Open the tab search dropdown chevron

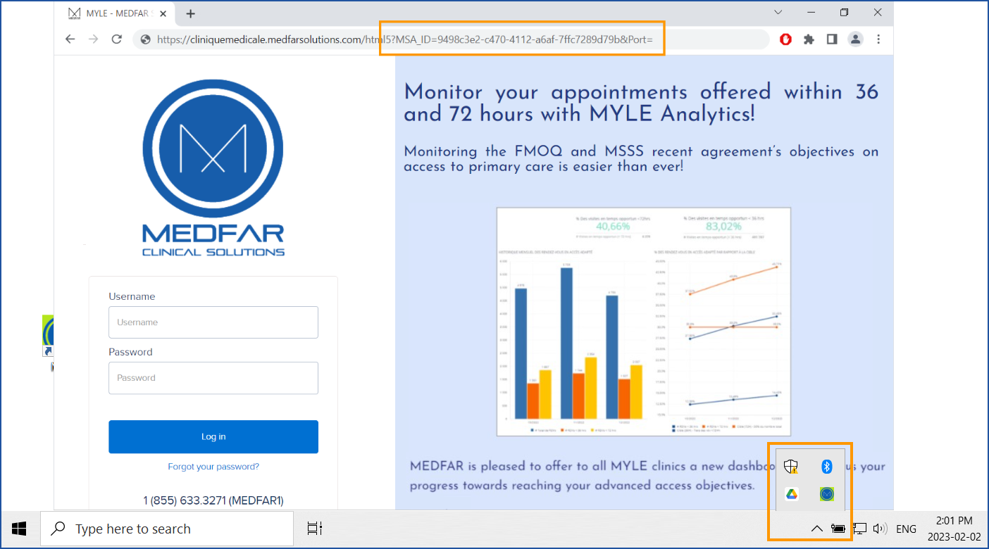(x=778, y=13)
